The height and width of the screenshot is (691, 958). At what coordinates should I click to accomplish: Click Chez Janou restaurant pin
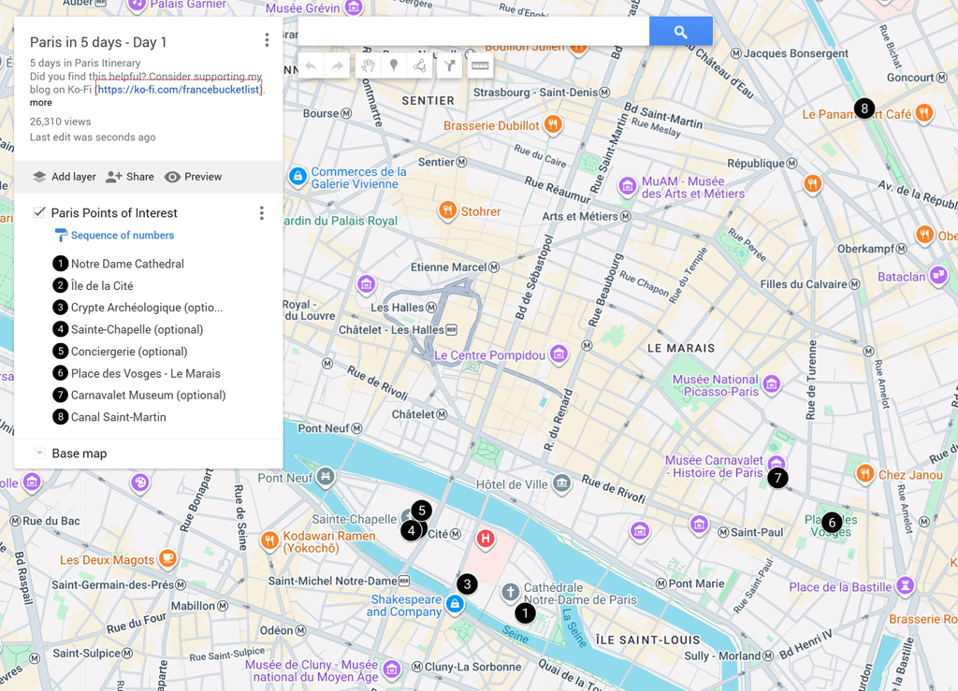point(865,473)
